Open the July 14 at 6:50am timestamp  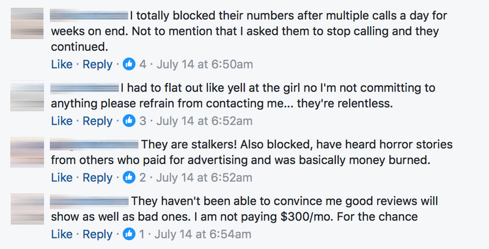pos(205,65)
